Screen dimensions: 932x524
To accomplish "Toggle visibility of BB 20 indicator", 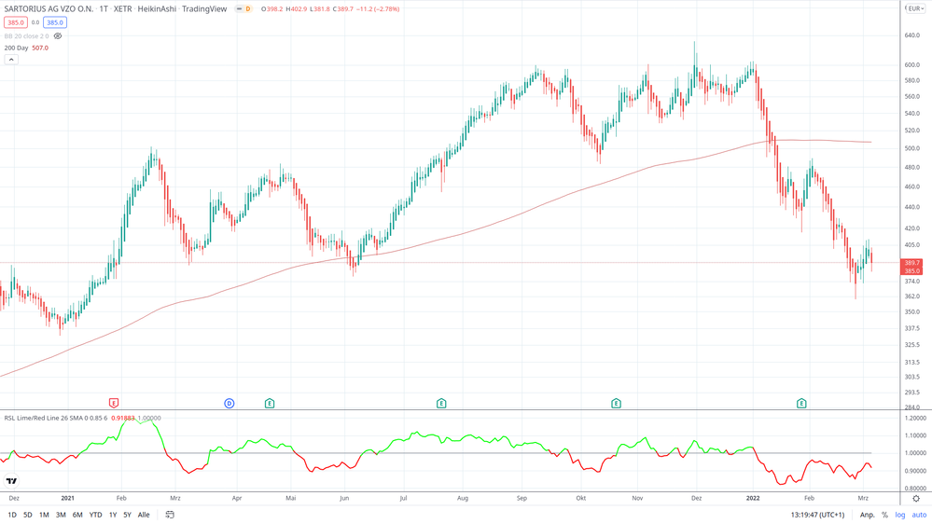I will (x=58, y=36).
